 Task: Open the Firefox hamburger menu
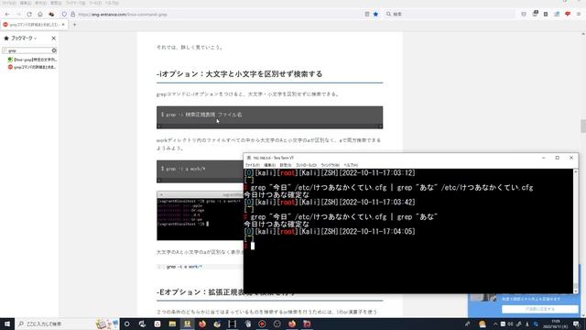tap(578, 15)
